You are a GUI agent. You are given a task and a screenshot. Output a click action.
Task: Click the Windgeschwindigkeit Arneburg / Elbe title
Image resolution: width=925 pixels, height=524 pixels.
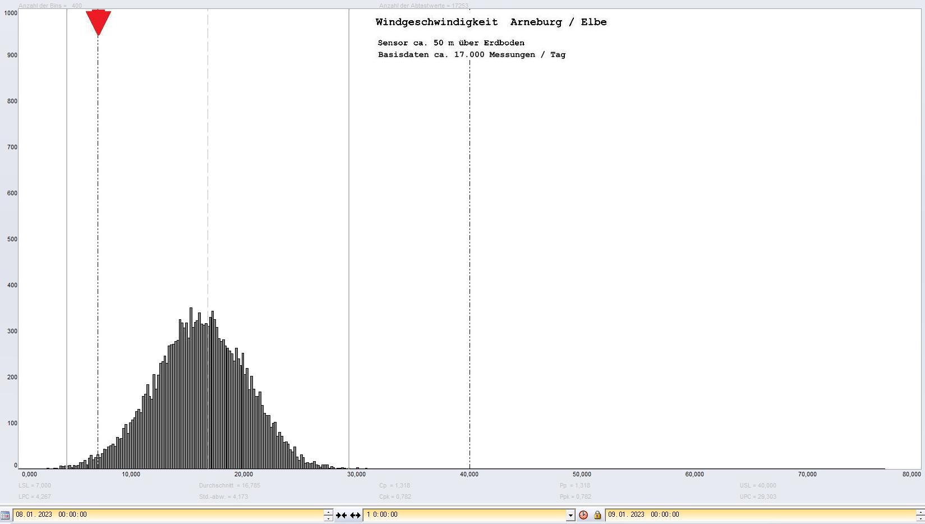click(x=491, y=22)
